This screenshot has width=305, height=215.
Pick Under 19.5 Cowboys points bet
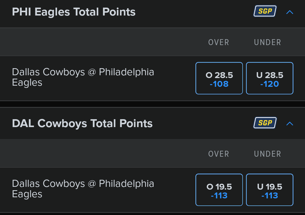click(x=270, y=190)
